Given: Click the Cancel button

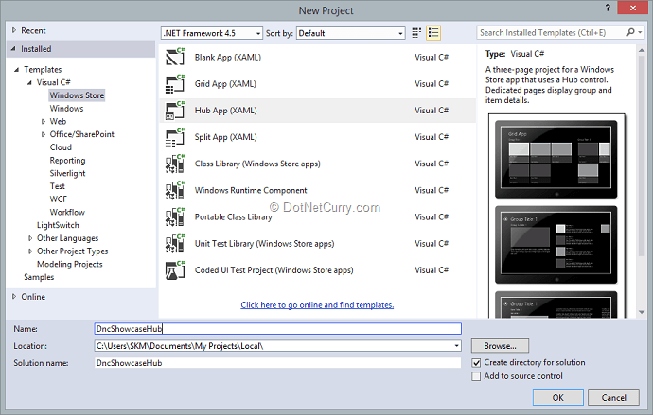Looking at the screenshot, I should (x=613, y=398).
